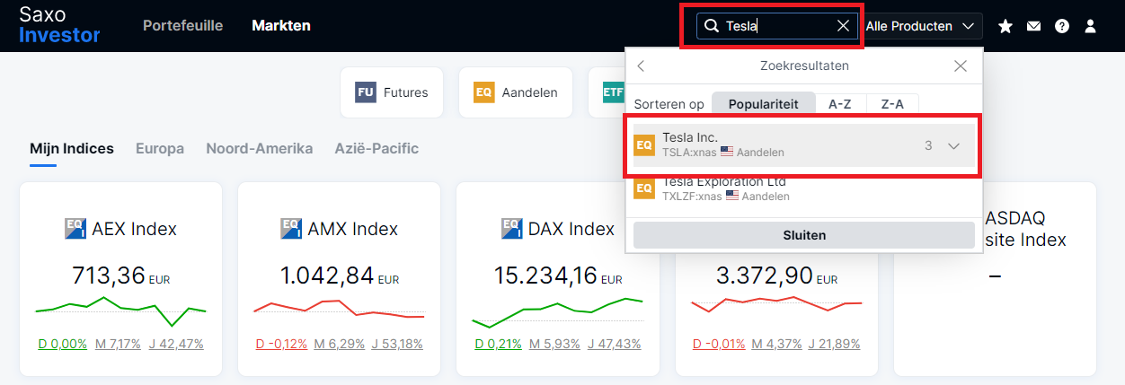Viewport: 1125px width, 385px height.
Task: Open the Portefeuille tab
Action: pos(182,25)
